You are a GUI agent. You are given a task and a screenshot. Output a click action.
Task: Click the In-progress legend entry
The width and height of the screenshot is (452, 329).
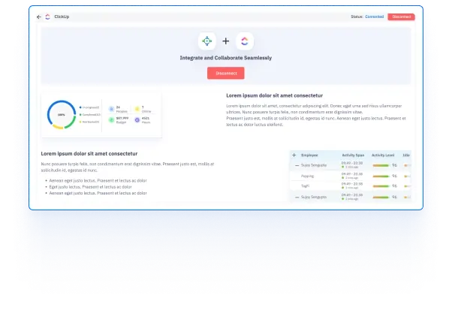(x=89, y=107)
